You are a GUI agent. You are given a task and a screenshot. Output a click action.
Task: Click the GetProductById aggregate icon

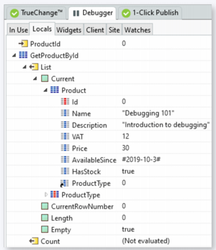tap(23, 56)
